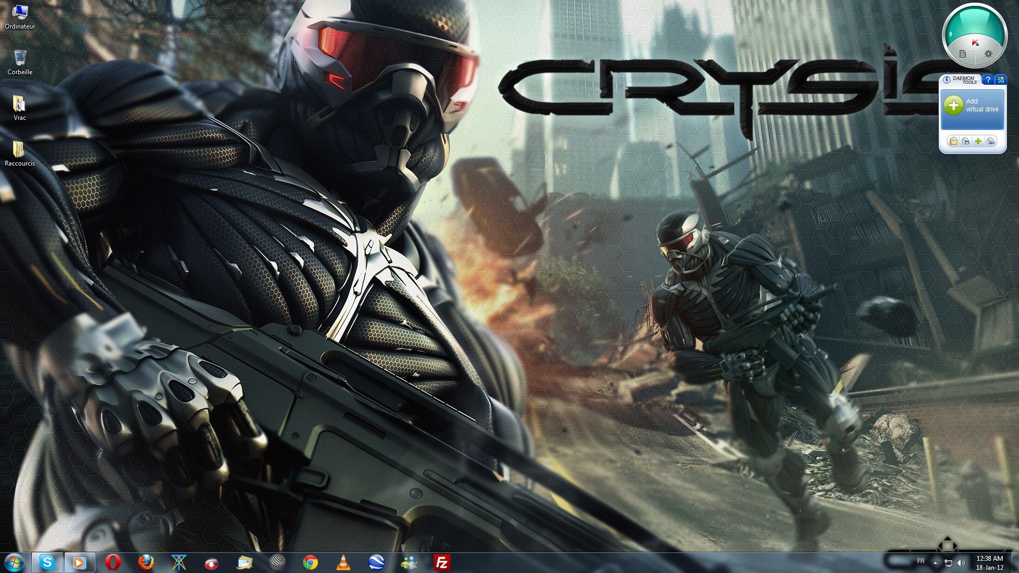
Task: Open Kaspersky gadget reports document icon
Action: click(x=963, y=54)
